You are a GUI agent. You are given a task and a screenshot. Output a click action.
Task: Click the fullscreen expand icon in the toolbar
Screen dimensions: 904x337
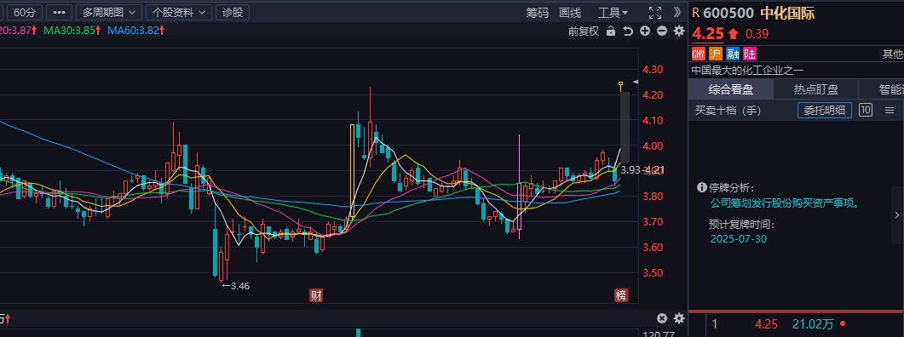click(x=655, y=13)
